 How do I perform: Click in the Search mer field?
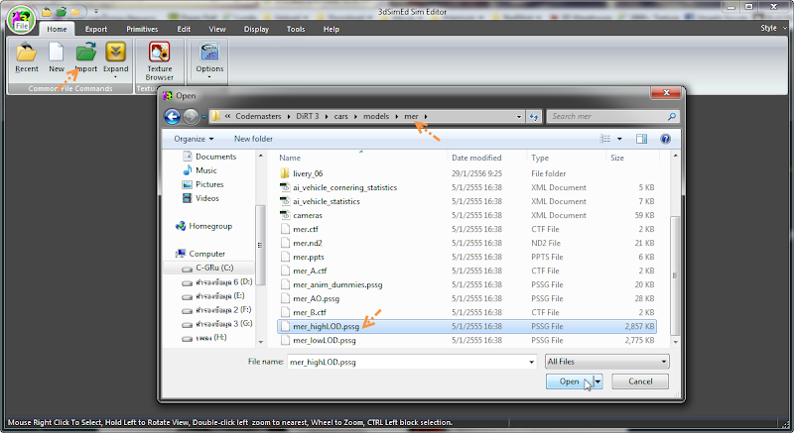(607, 117)
